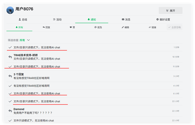Open the reply from TRAE技术支持-娇娇
Image resolution: width=195 pixels, height=125 pixels.
(94, 57)
